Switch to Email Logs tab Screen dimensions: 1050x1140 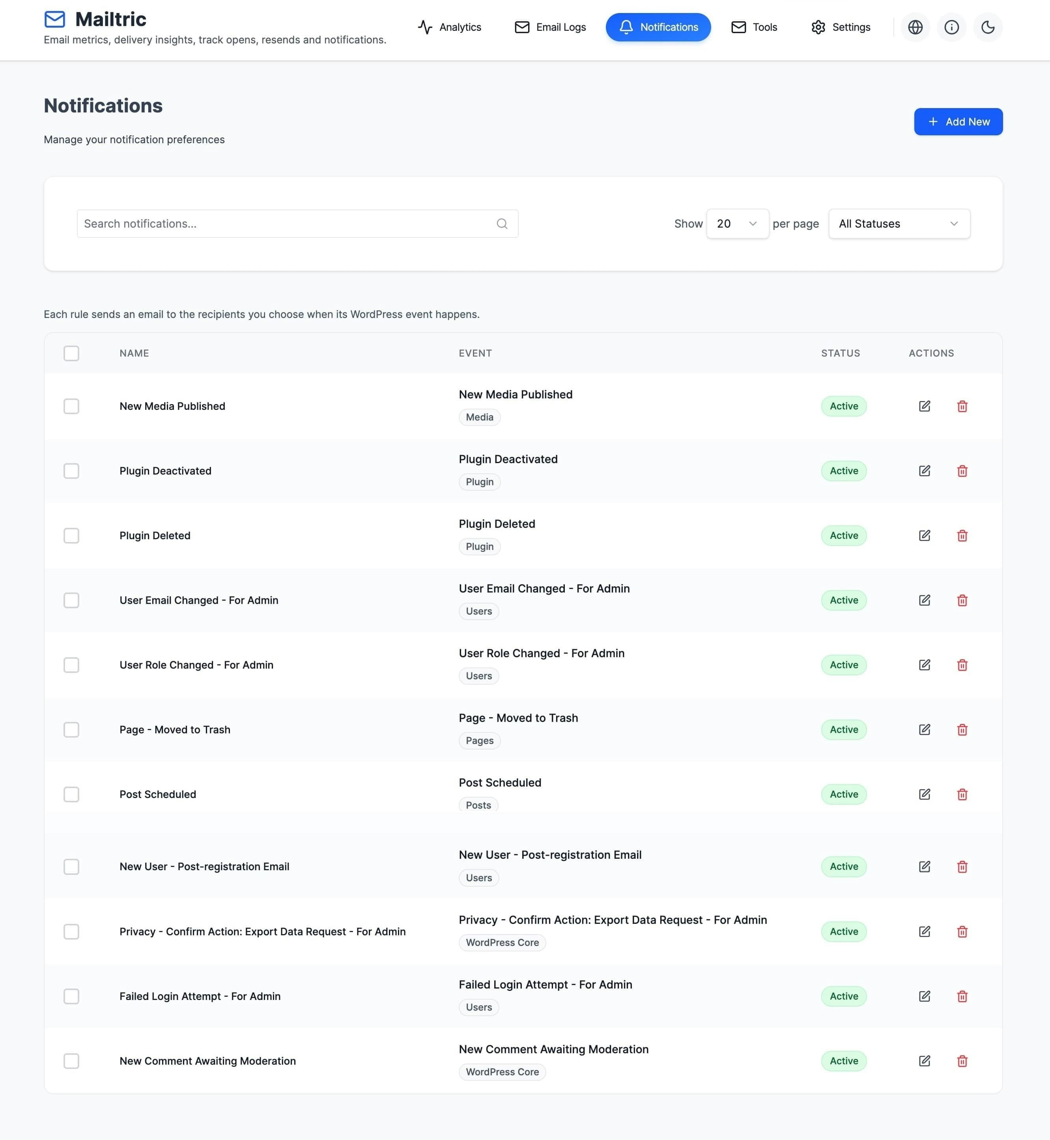[550, 27]
